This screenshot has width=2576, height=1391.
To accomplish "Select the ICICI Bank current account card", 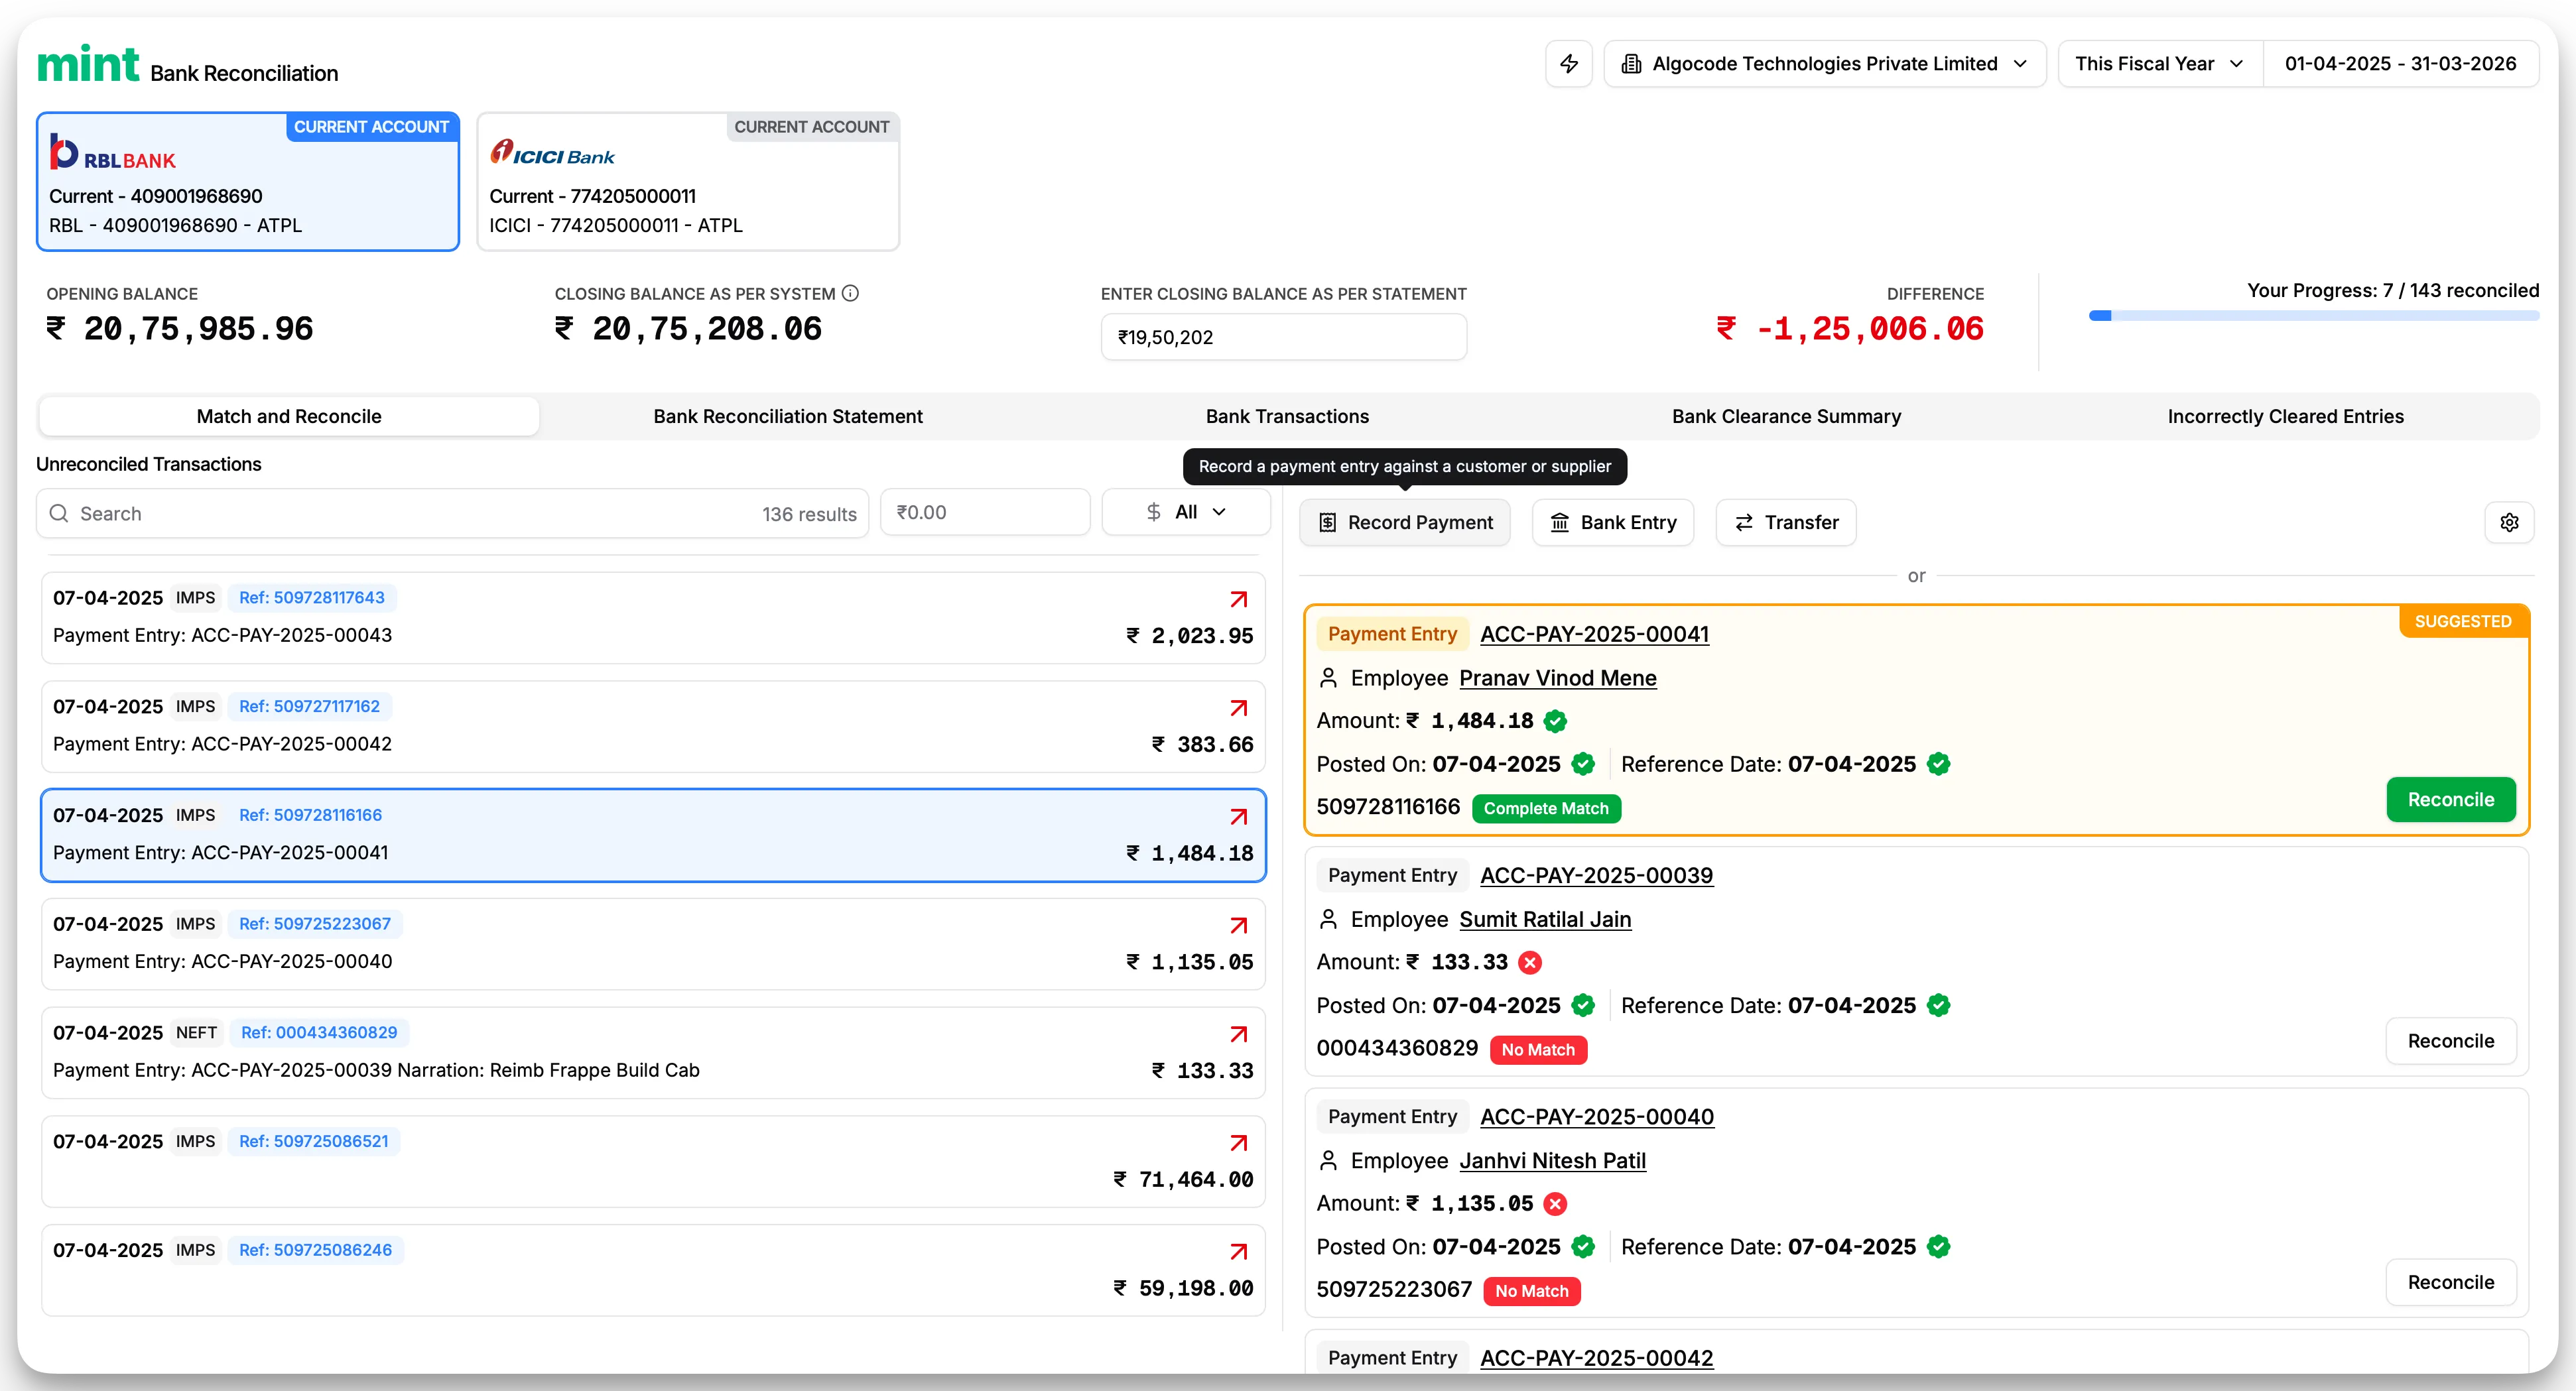I will 688,182.
